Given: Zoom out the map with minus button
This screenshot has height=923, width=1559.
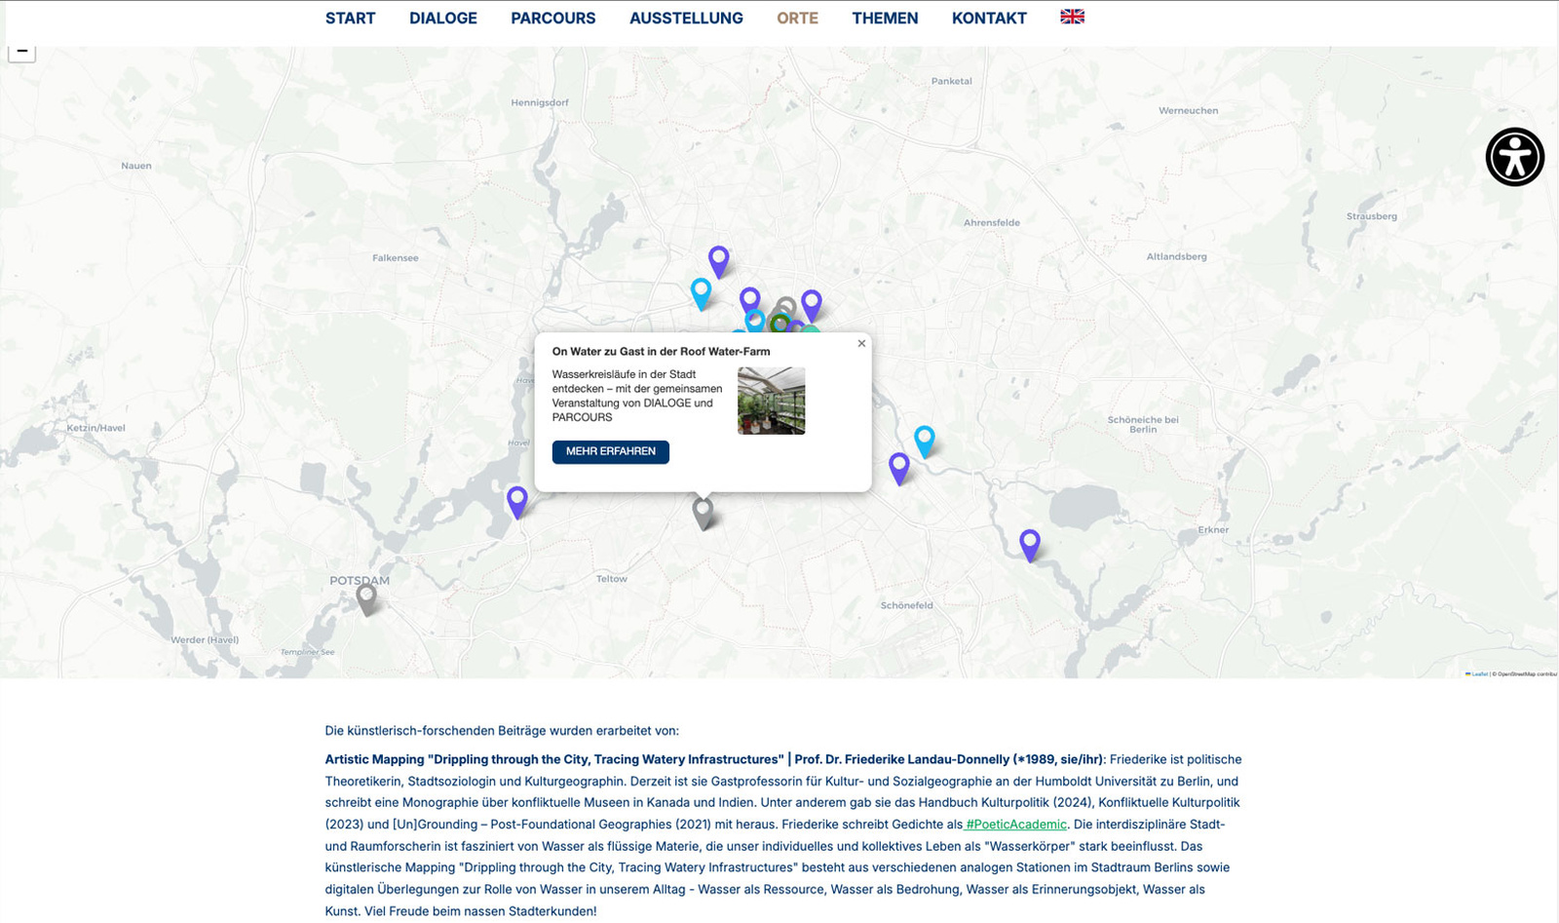Looking at the screenshot, I should tap(21, 52).
